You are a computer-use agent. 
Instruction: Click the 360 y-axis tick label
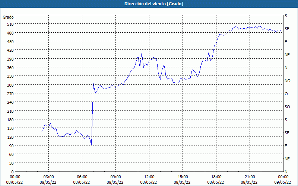tap(10, 68)
